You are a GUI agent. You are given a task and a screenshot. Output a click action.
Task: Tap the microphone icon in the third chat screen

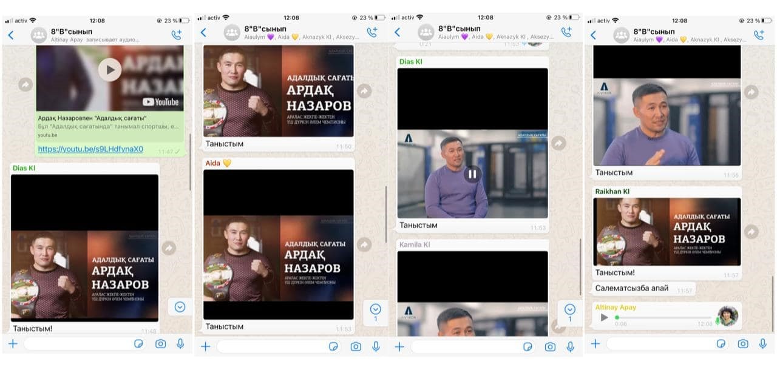(570, 346)
